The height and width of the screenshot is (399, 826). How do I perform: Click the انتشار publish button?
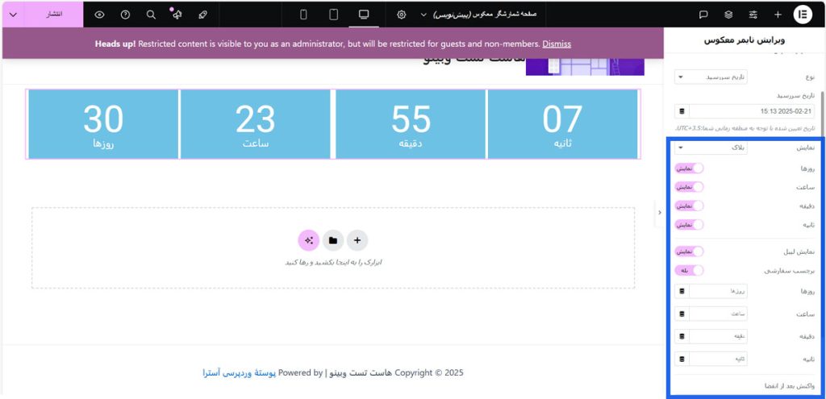tap(54, 15)
